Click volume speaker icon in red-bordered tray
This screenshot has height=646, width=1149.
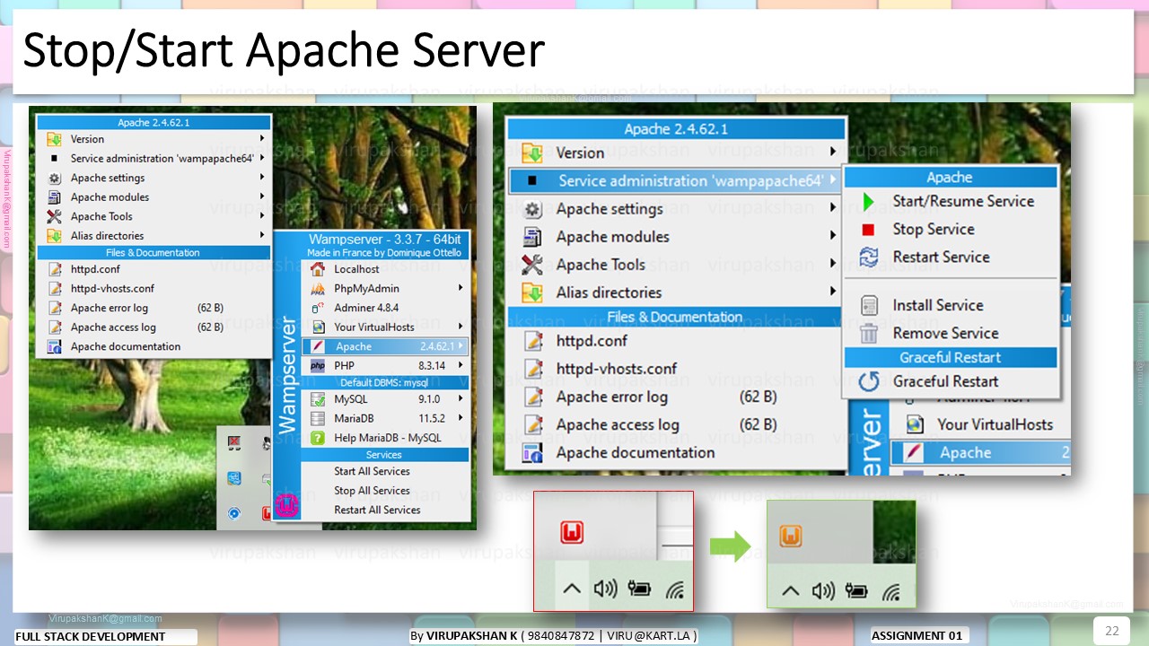coord(605,589)
